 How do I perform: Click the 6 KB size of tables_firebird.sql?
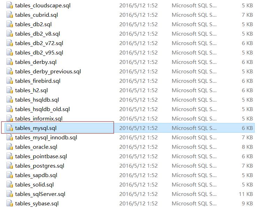coord(247,81)
